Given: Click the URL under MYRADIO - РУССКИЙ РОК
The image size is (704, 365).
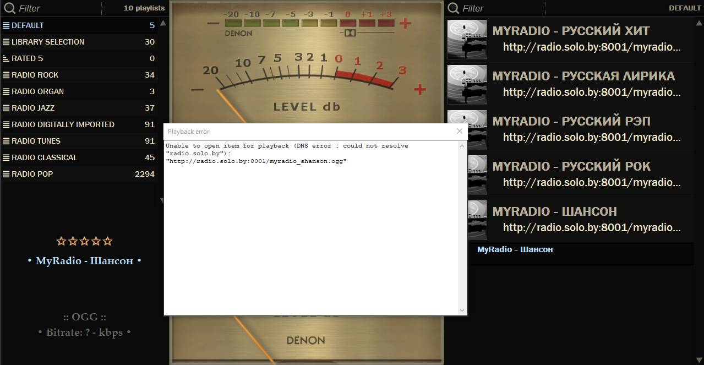Looking at the screenshot, I should point(592,183).
